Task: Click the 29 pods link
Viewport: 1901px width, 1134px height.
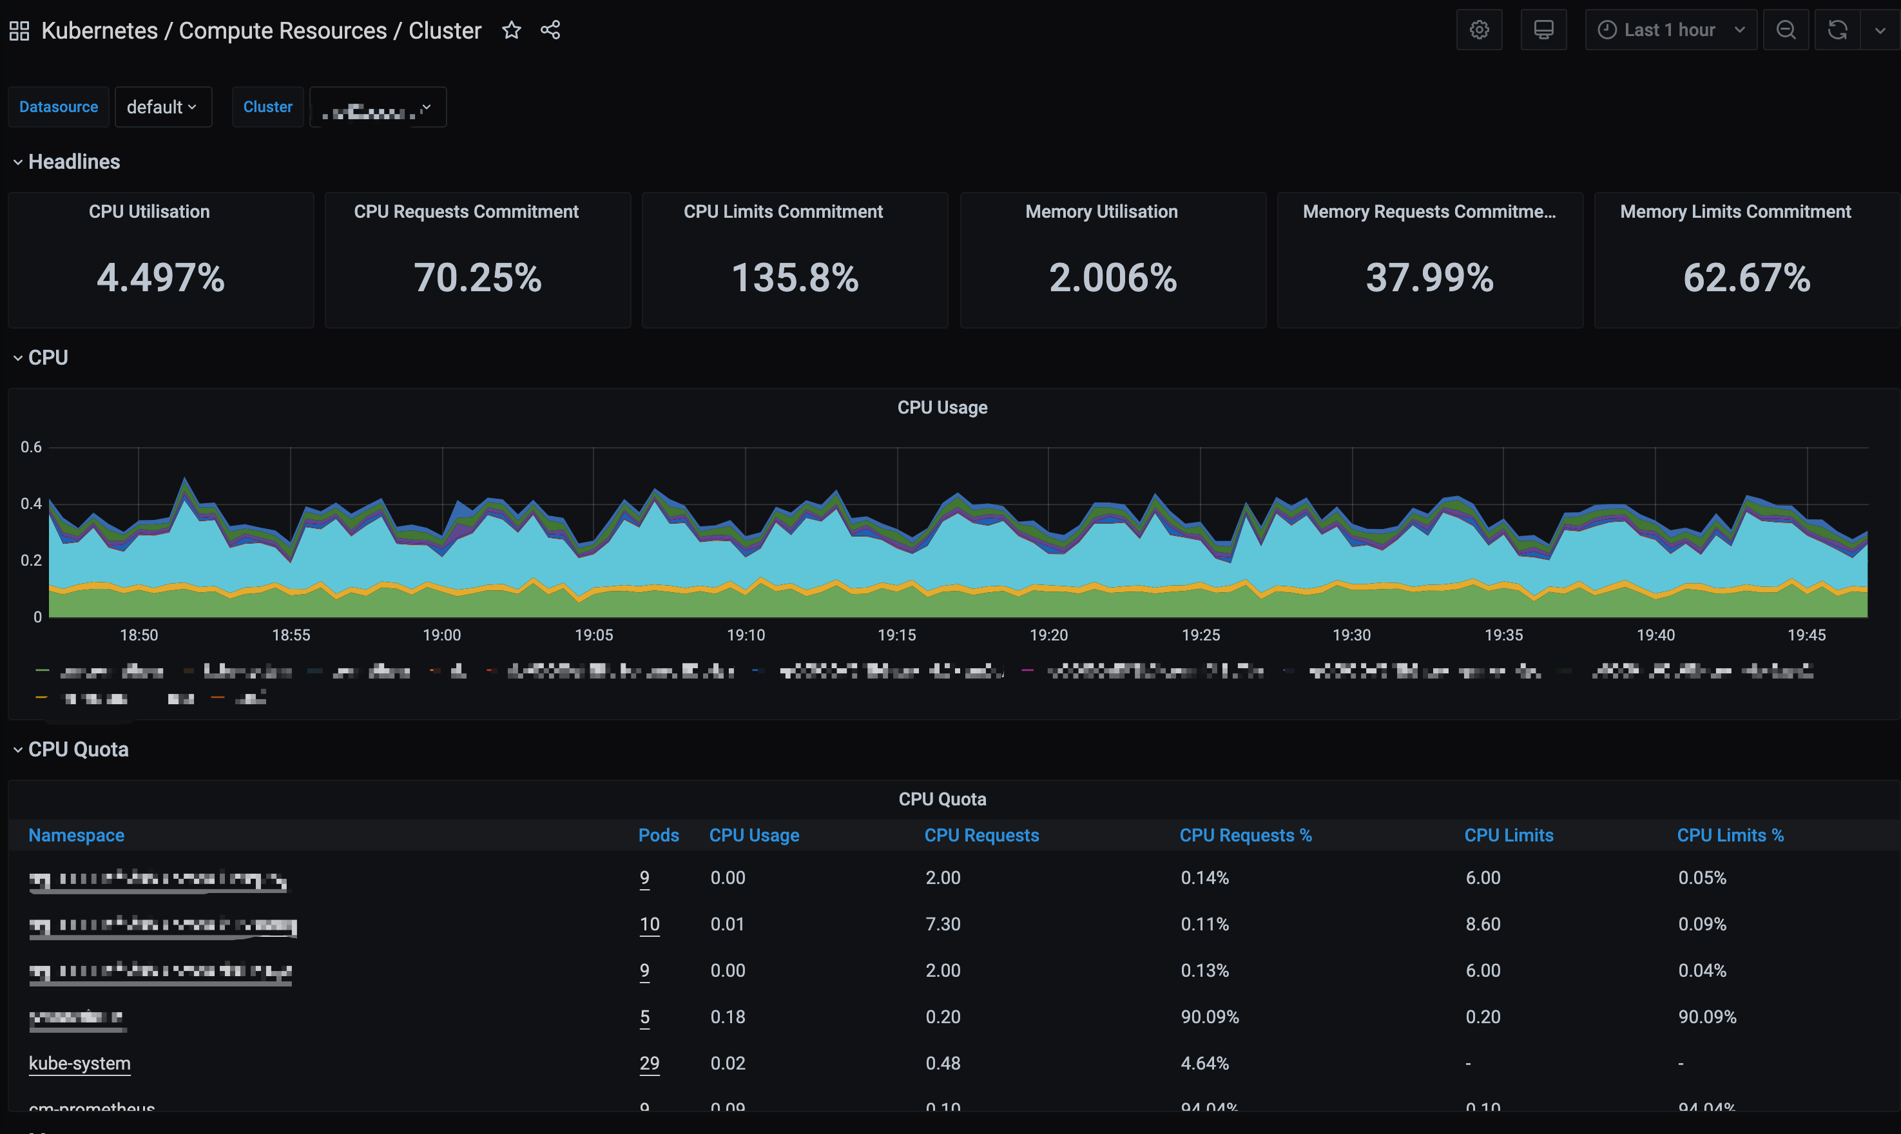Action: coord(649,1063)
